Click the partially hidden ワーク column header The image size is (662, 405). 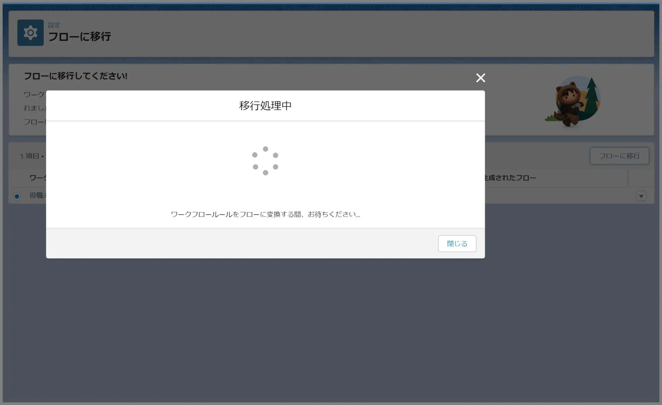pyautogui.click(x=37, y=178)
